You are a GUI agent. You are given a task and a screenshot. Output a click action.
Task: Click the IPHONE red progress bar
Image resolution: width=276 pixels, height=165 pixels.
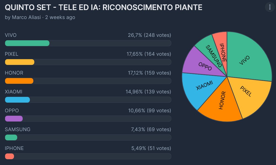[x=9, y=156]
